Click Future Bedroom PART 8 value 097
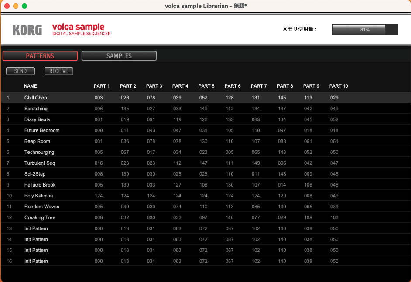The image size is (411, 282). (282, 130)
